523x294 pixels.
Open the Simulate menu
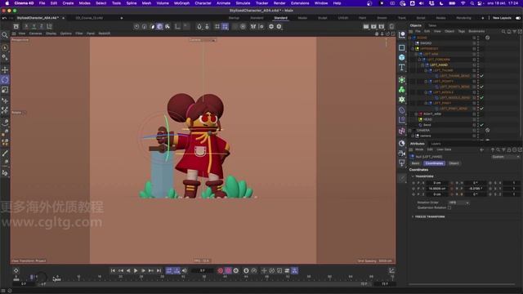(x=243, y=3)
